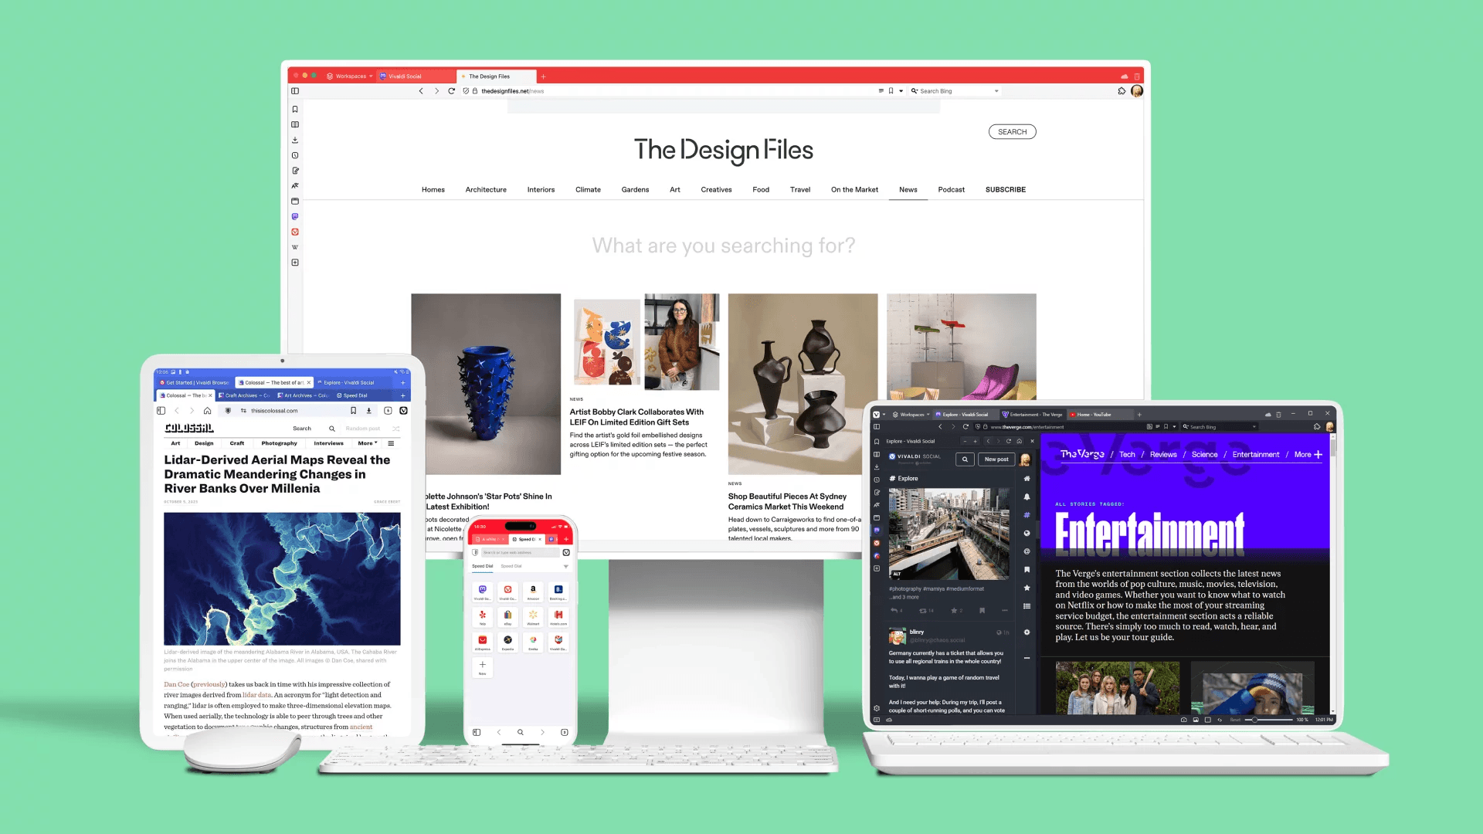Select the Podcast tab on Design Files nav
Image resolution: width=1483 pixels, height=834 pixels.
click(952, 189)
